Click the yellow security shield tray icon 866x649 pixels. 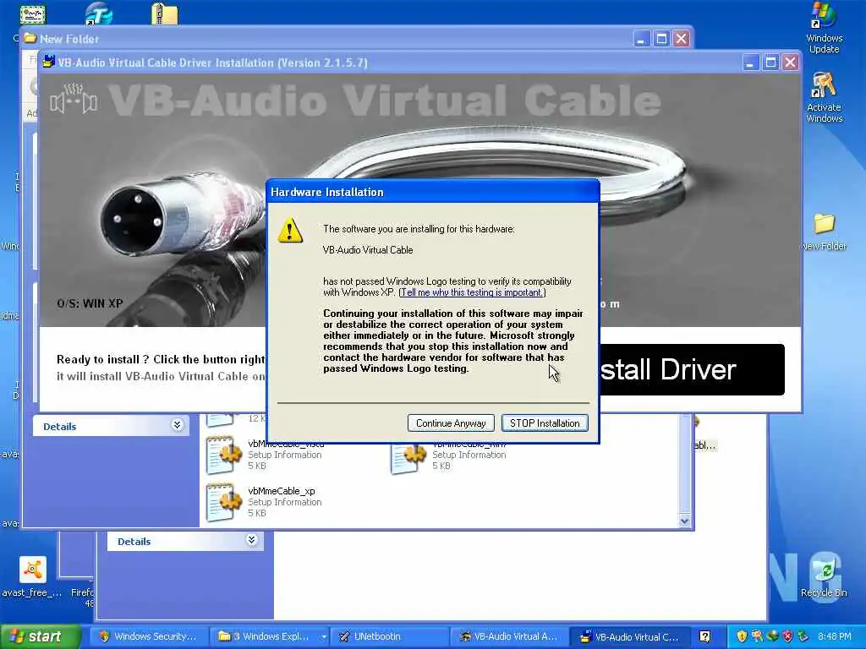(742, 636)
